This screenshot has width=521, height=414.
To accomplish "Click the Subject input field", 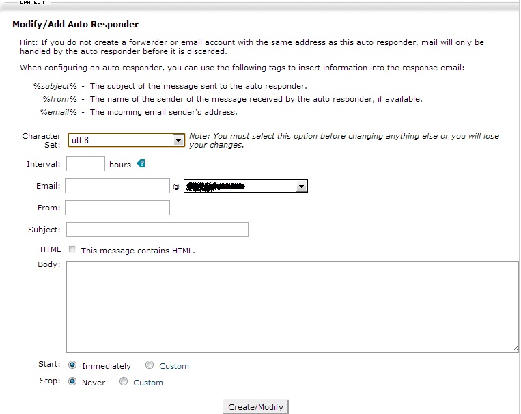I will [157, 230].
